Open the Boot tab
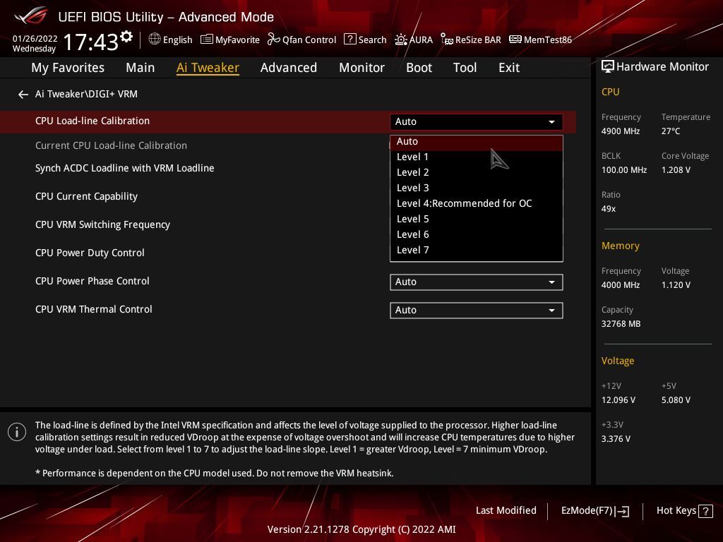The height and width of the screenshot is (542, 723). pos(419,68)
